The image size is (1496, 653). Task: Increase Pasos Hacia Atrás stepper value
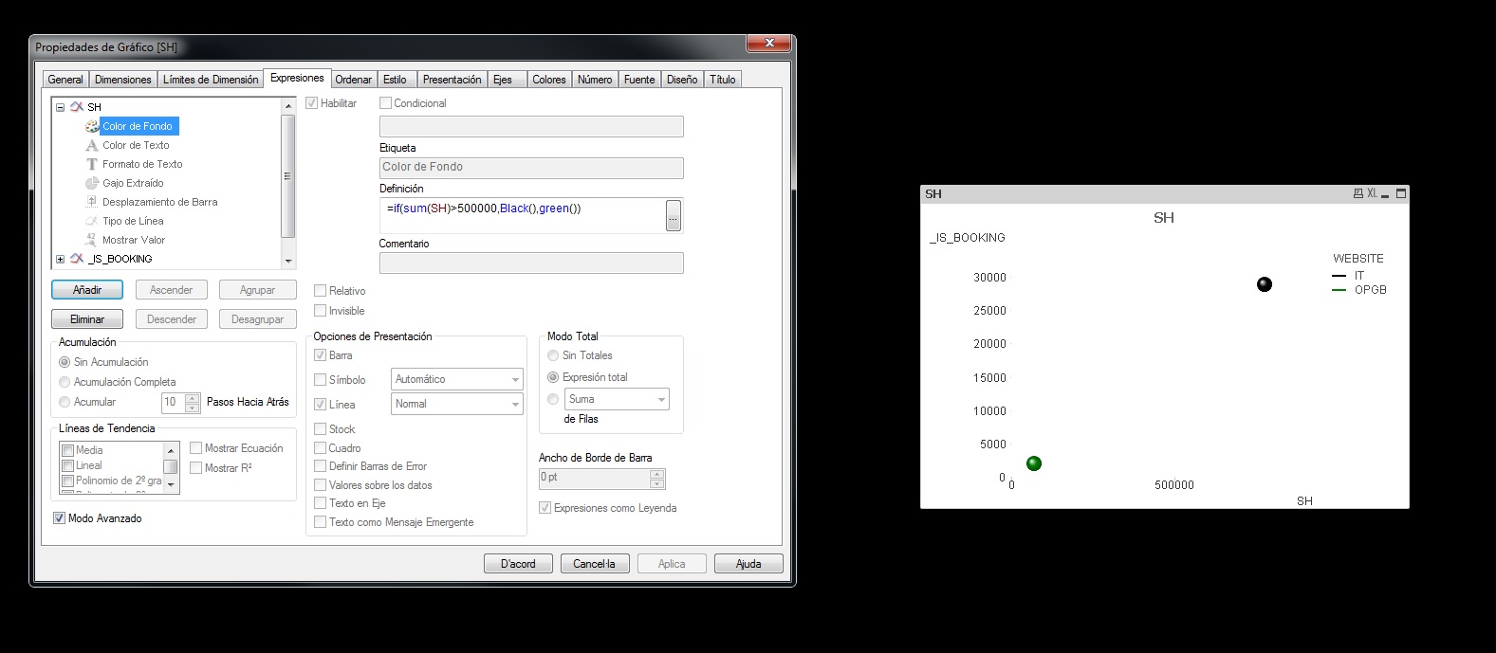(193, 397)
